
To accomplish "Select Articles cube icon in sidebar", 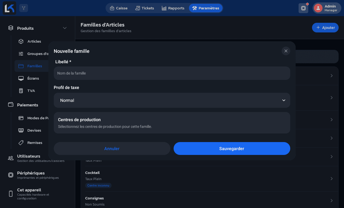I will 21,41.
